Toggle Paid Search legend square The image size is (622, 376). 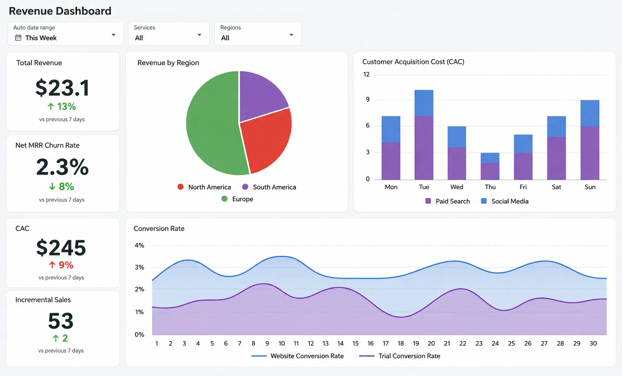tap(428, 201)
